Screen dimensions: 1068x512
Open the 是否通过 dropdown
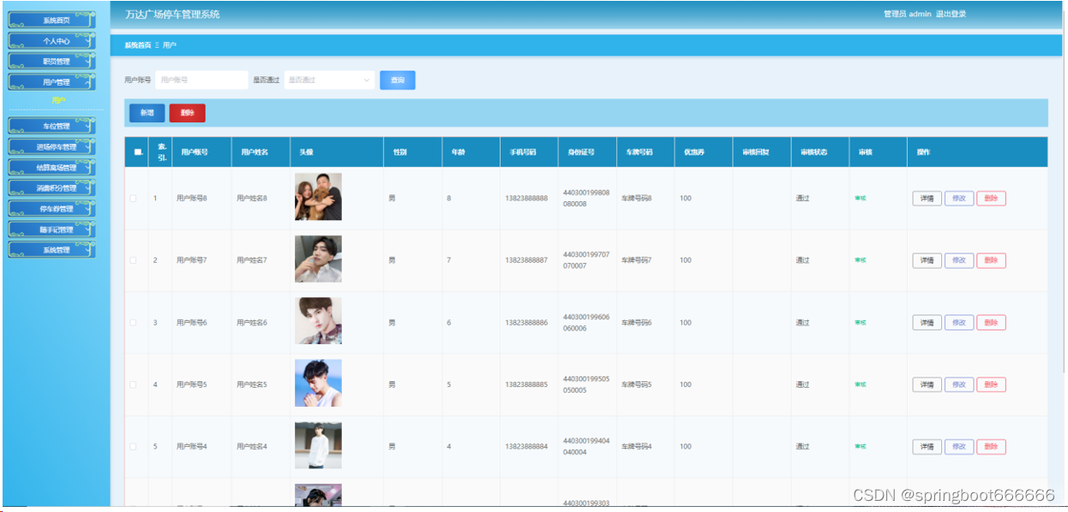[x=329, y=80]
